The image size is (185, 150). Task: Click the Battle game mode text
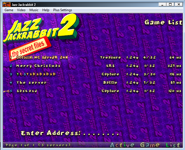pyautogui.click(x=110, y=82)
